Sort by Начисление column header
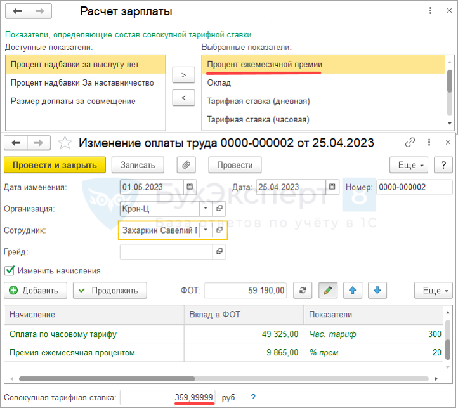Screen dimensions: 458x408 (x=94, y=315)
